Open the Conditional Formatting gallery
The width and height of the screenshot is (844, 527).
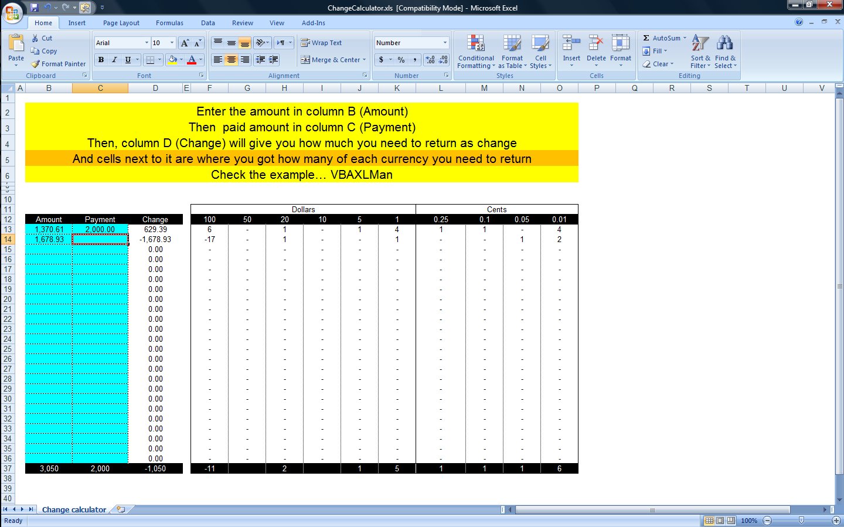(x=475, y=52)
